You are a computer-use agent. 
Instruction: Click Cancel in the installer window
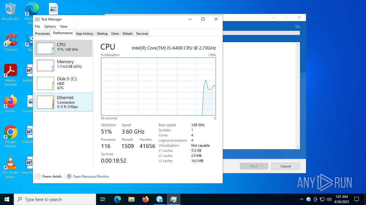285,166
